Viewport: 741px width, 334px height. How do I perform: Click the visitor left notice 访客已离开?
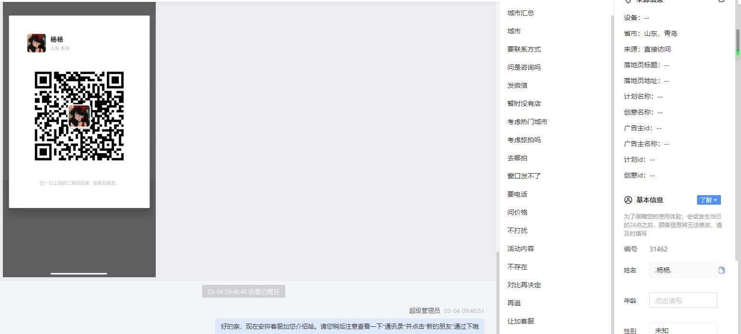[244, 292]
